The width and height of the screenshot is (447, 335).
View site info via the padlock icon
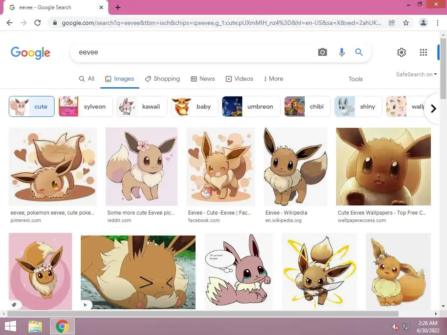pos(55,23)
